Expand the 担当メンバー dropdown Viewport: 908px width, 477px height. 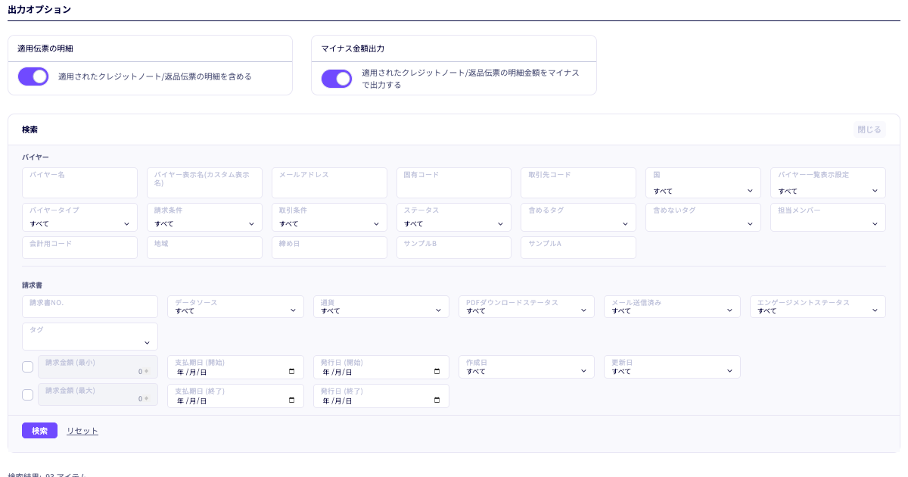828,217
